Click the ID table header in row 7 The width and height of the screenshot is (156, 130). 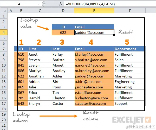(x=21, y=49)
